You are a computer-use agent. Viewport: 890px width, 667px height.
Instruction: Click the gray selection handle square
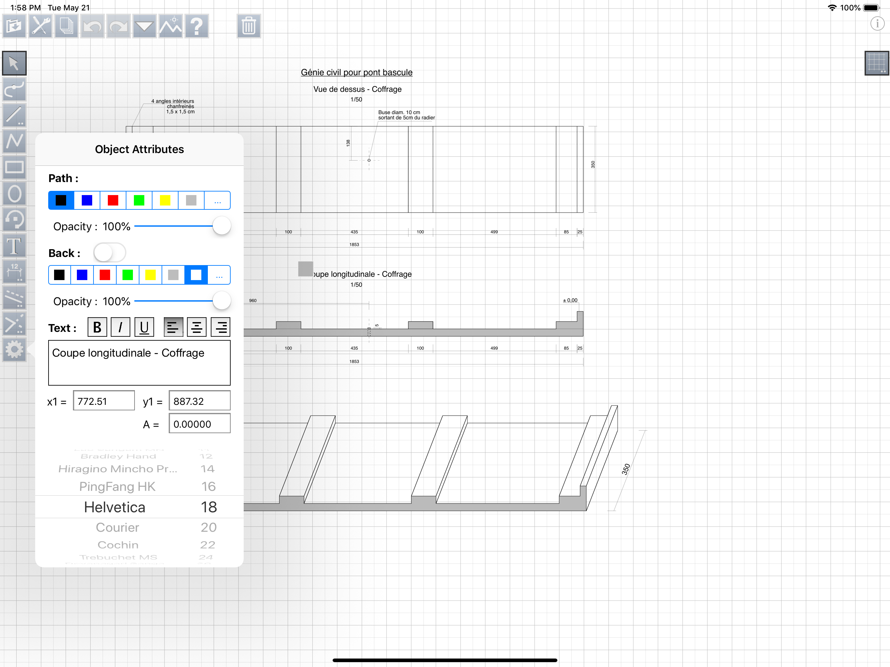coord(305,269)
